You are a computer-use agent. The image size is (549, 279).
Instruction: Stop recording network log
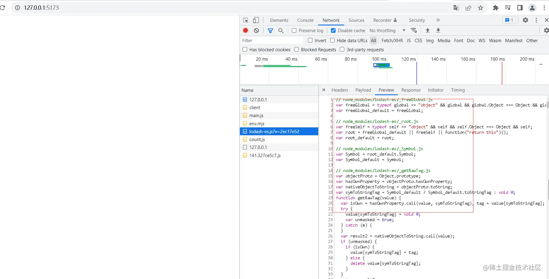[x=245, y=30]
